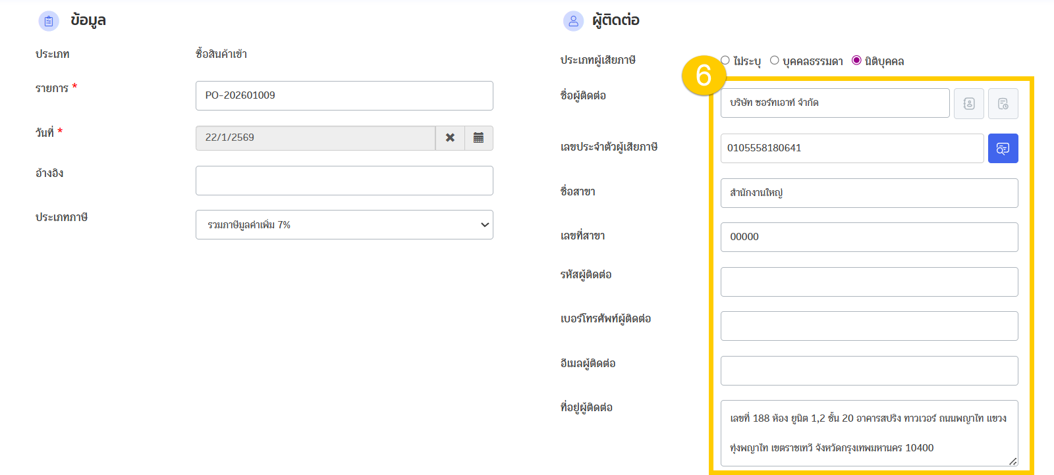The height and width of the screenshot is (475, 1054).
Task: Click the PO-202601009 document number field
Action: [x=344, y=96]
